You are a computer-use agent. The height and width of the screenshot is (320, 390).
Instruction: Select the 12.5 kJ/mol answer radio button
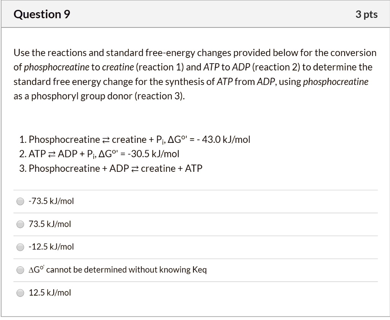[20, 293]
